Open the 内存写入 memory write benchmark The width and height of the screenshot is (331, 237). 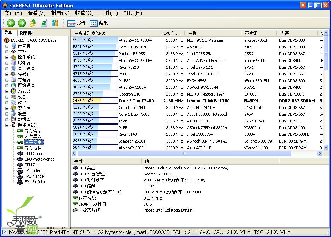click(x=33, y=137)
